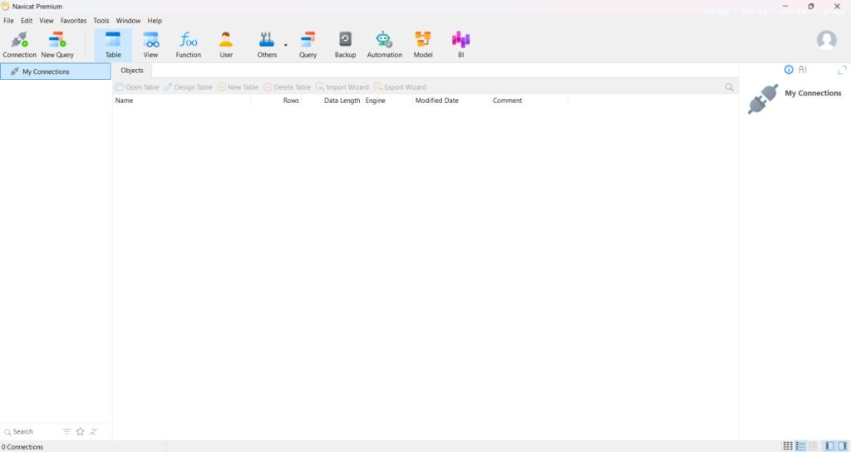This screenshot has width=851, height=452.
Task: Select My Connections in the navigation tree
Action: tap(56, 71)
